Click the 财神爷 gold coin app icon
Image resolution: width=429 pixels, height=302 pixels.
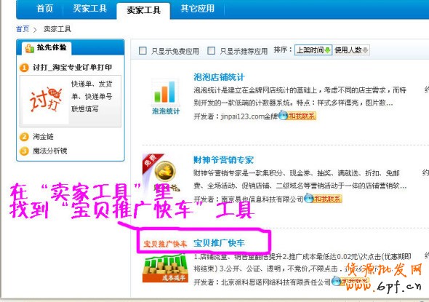tap(165, 172)
